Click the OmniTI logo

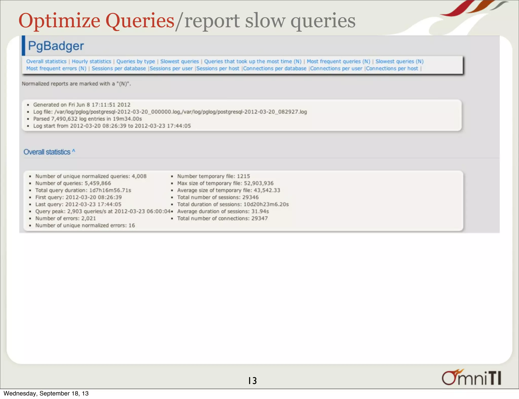472,377
